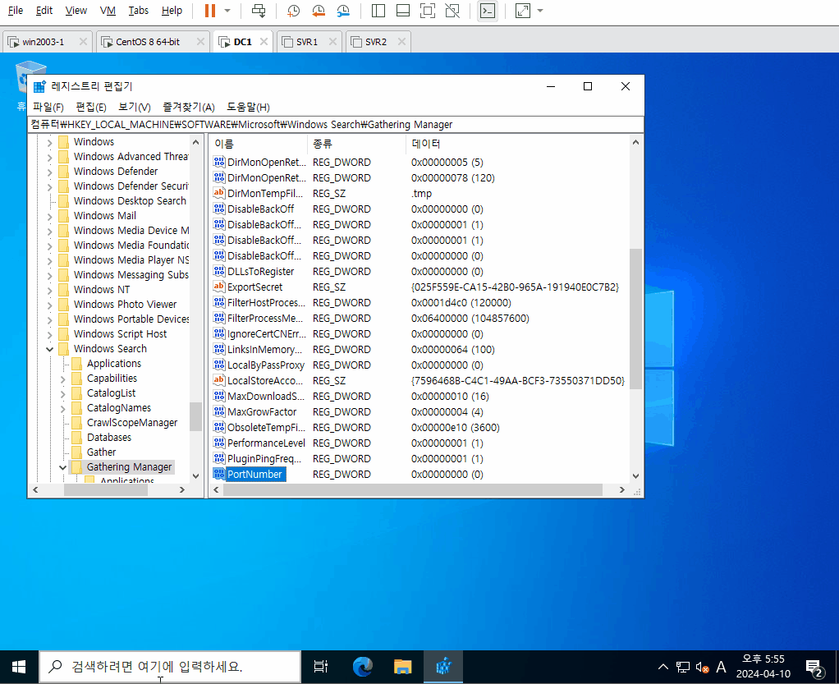
Task: Open the 편집(E) menu in Registry Editor
Action: click(91, 107)
